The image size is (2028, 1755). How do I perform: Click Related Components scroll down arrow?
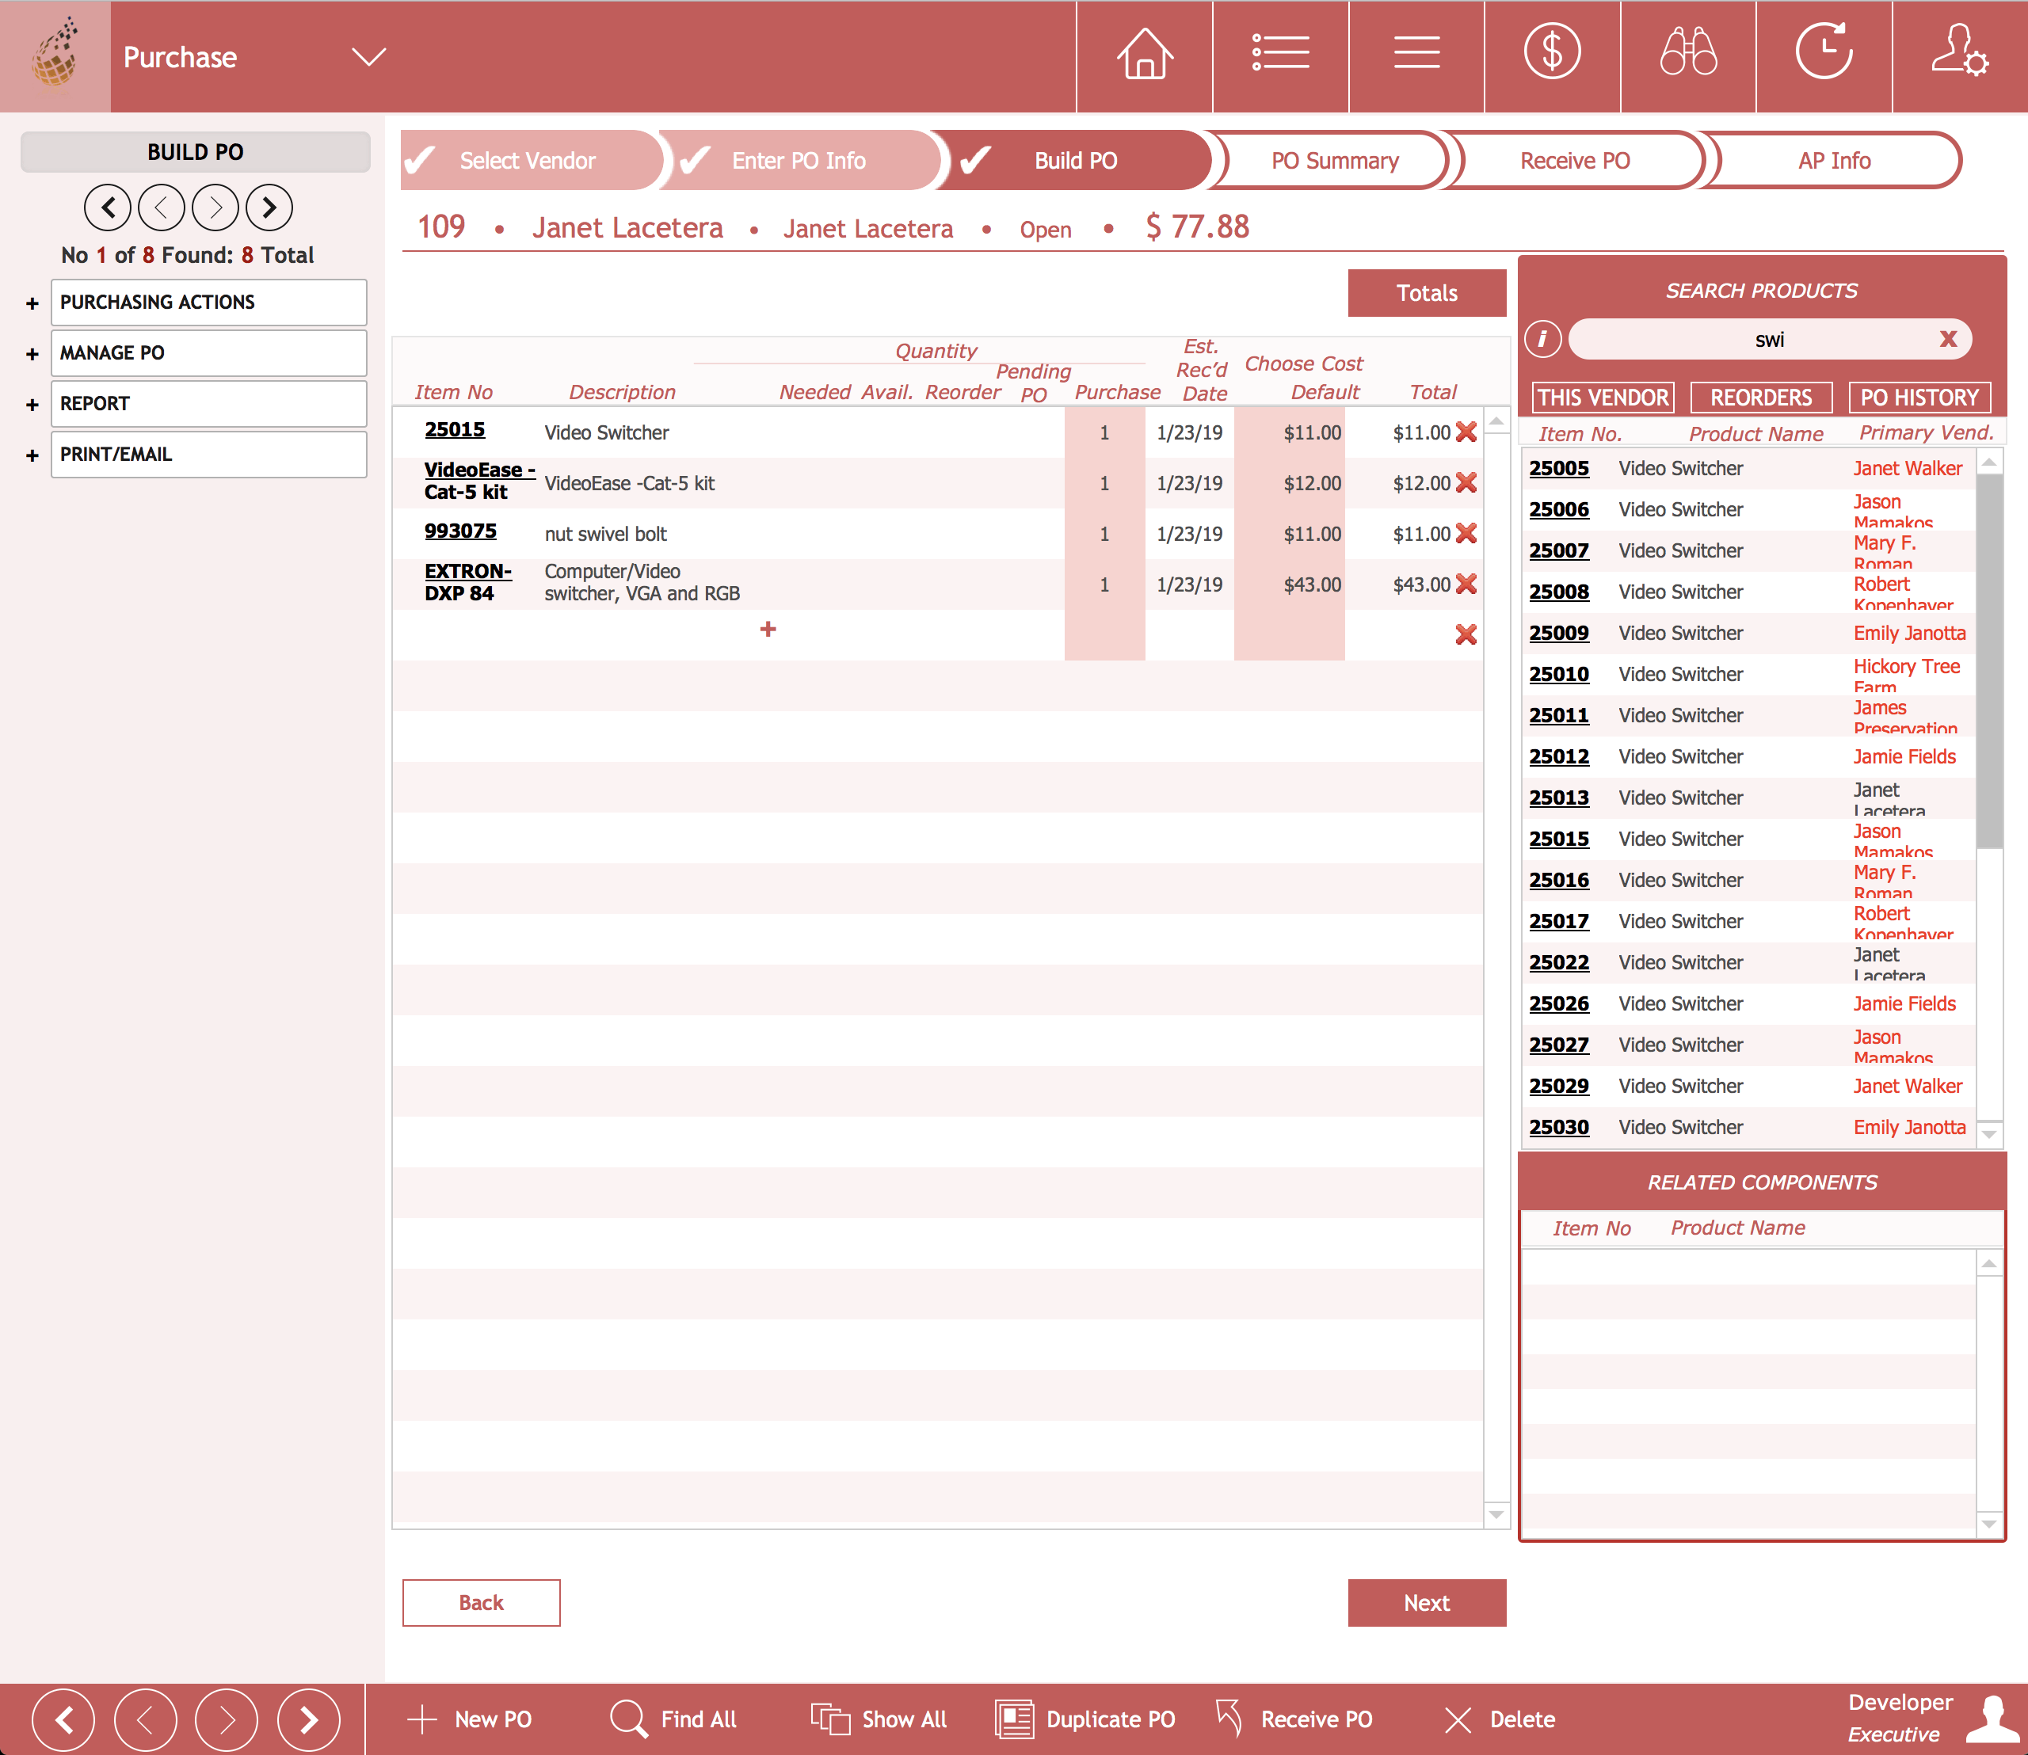pos(1989,1524)
